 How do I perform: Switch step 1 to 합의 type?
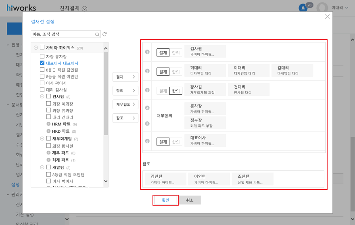pos(177,52)
